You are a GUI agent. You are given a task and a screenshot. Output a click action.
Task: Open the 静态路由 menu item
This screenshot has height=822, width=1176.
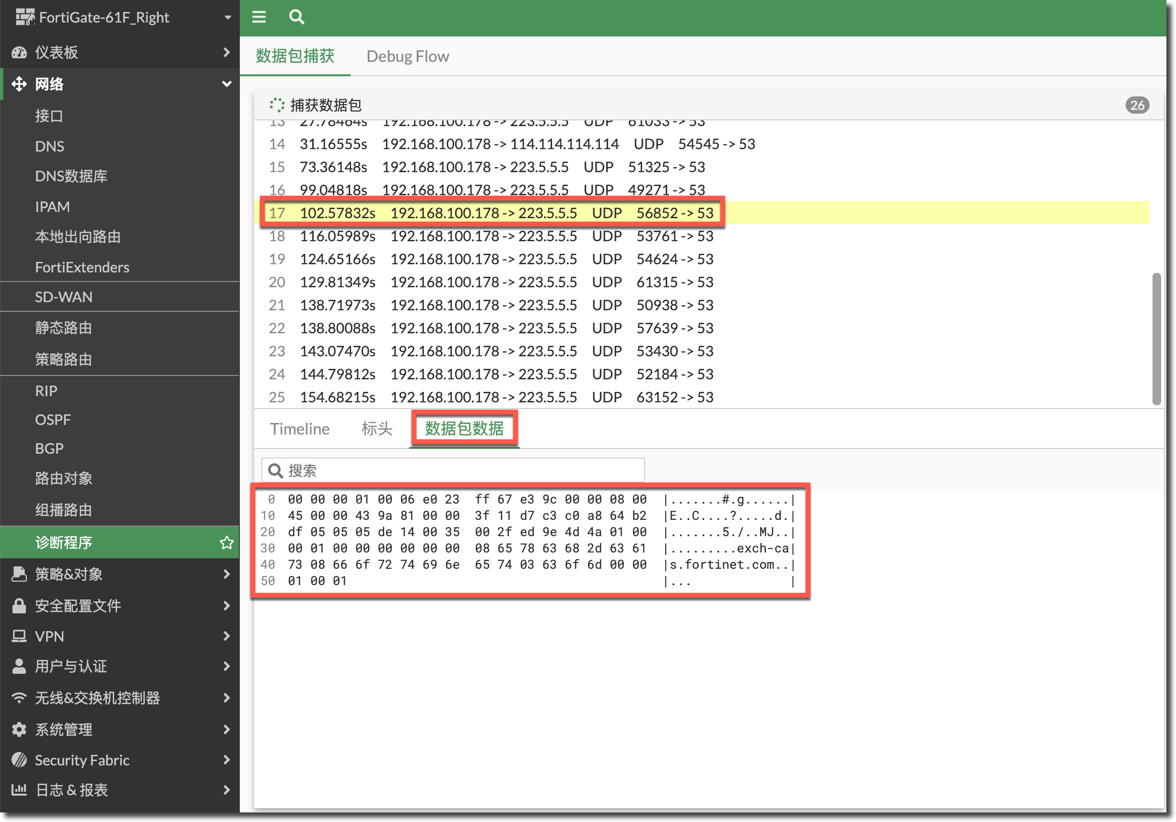(x=63, y=328)
